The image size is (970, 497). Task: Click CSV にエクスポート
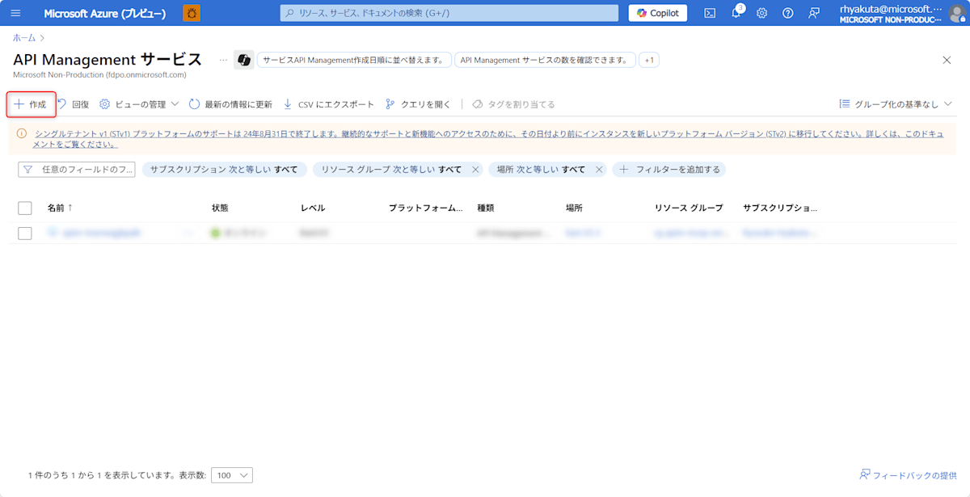329,104
